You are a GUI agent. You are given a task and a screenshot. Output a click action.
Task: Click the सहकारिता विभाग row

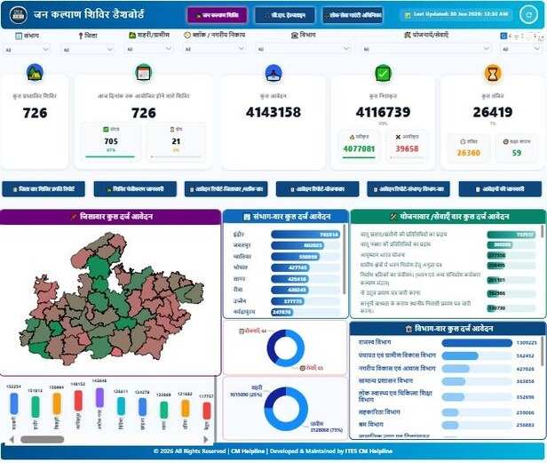tap(448, 412)
